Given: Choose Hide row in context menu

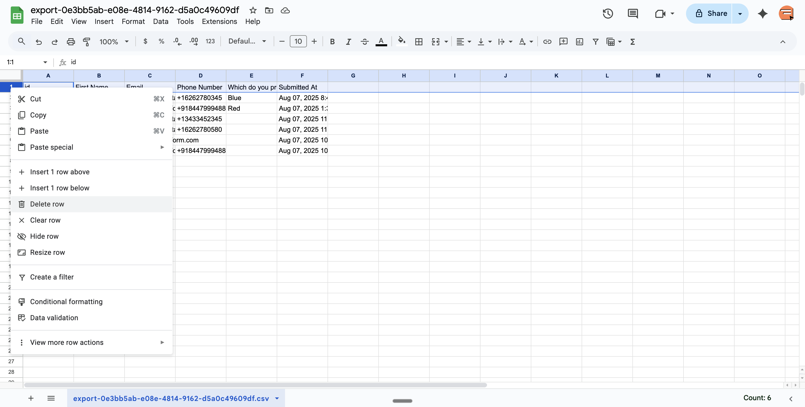Looking at the screenshot, I should point(91,236).
